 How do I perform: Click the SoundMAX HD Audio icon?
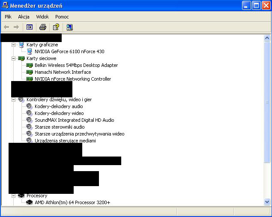pos(30,120)
